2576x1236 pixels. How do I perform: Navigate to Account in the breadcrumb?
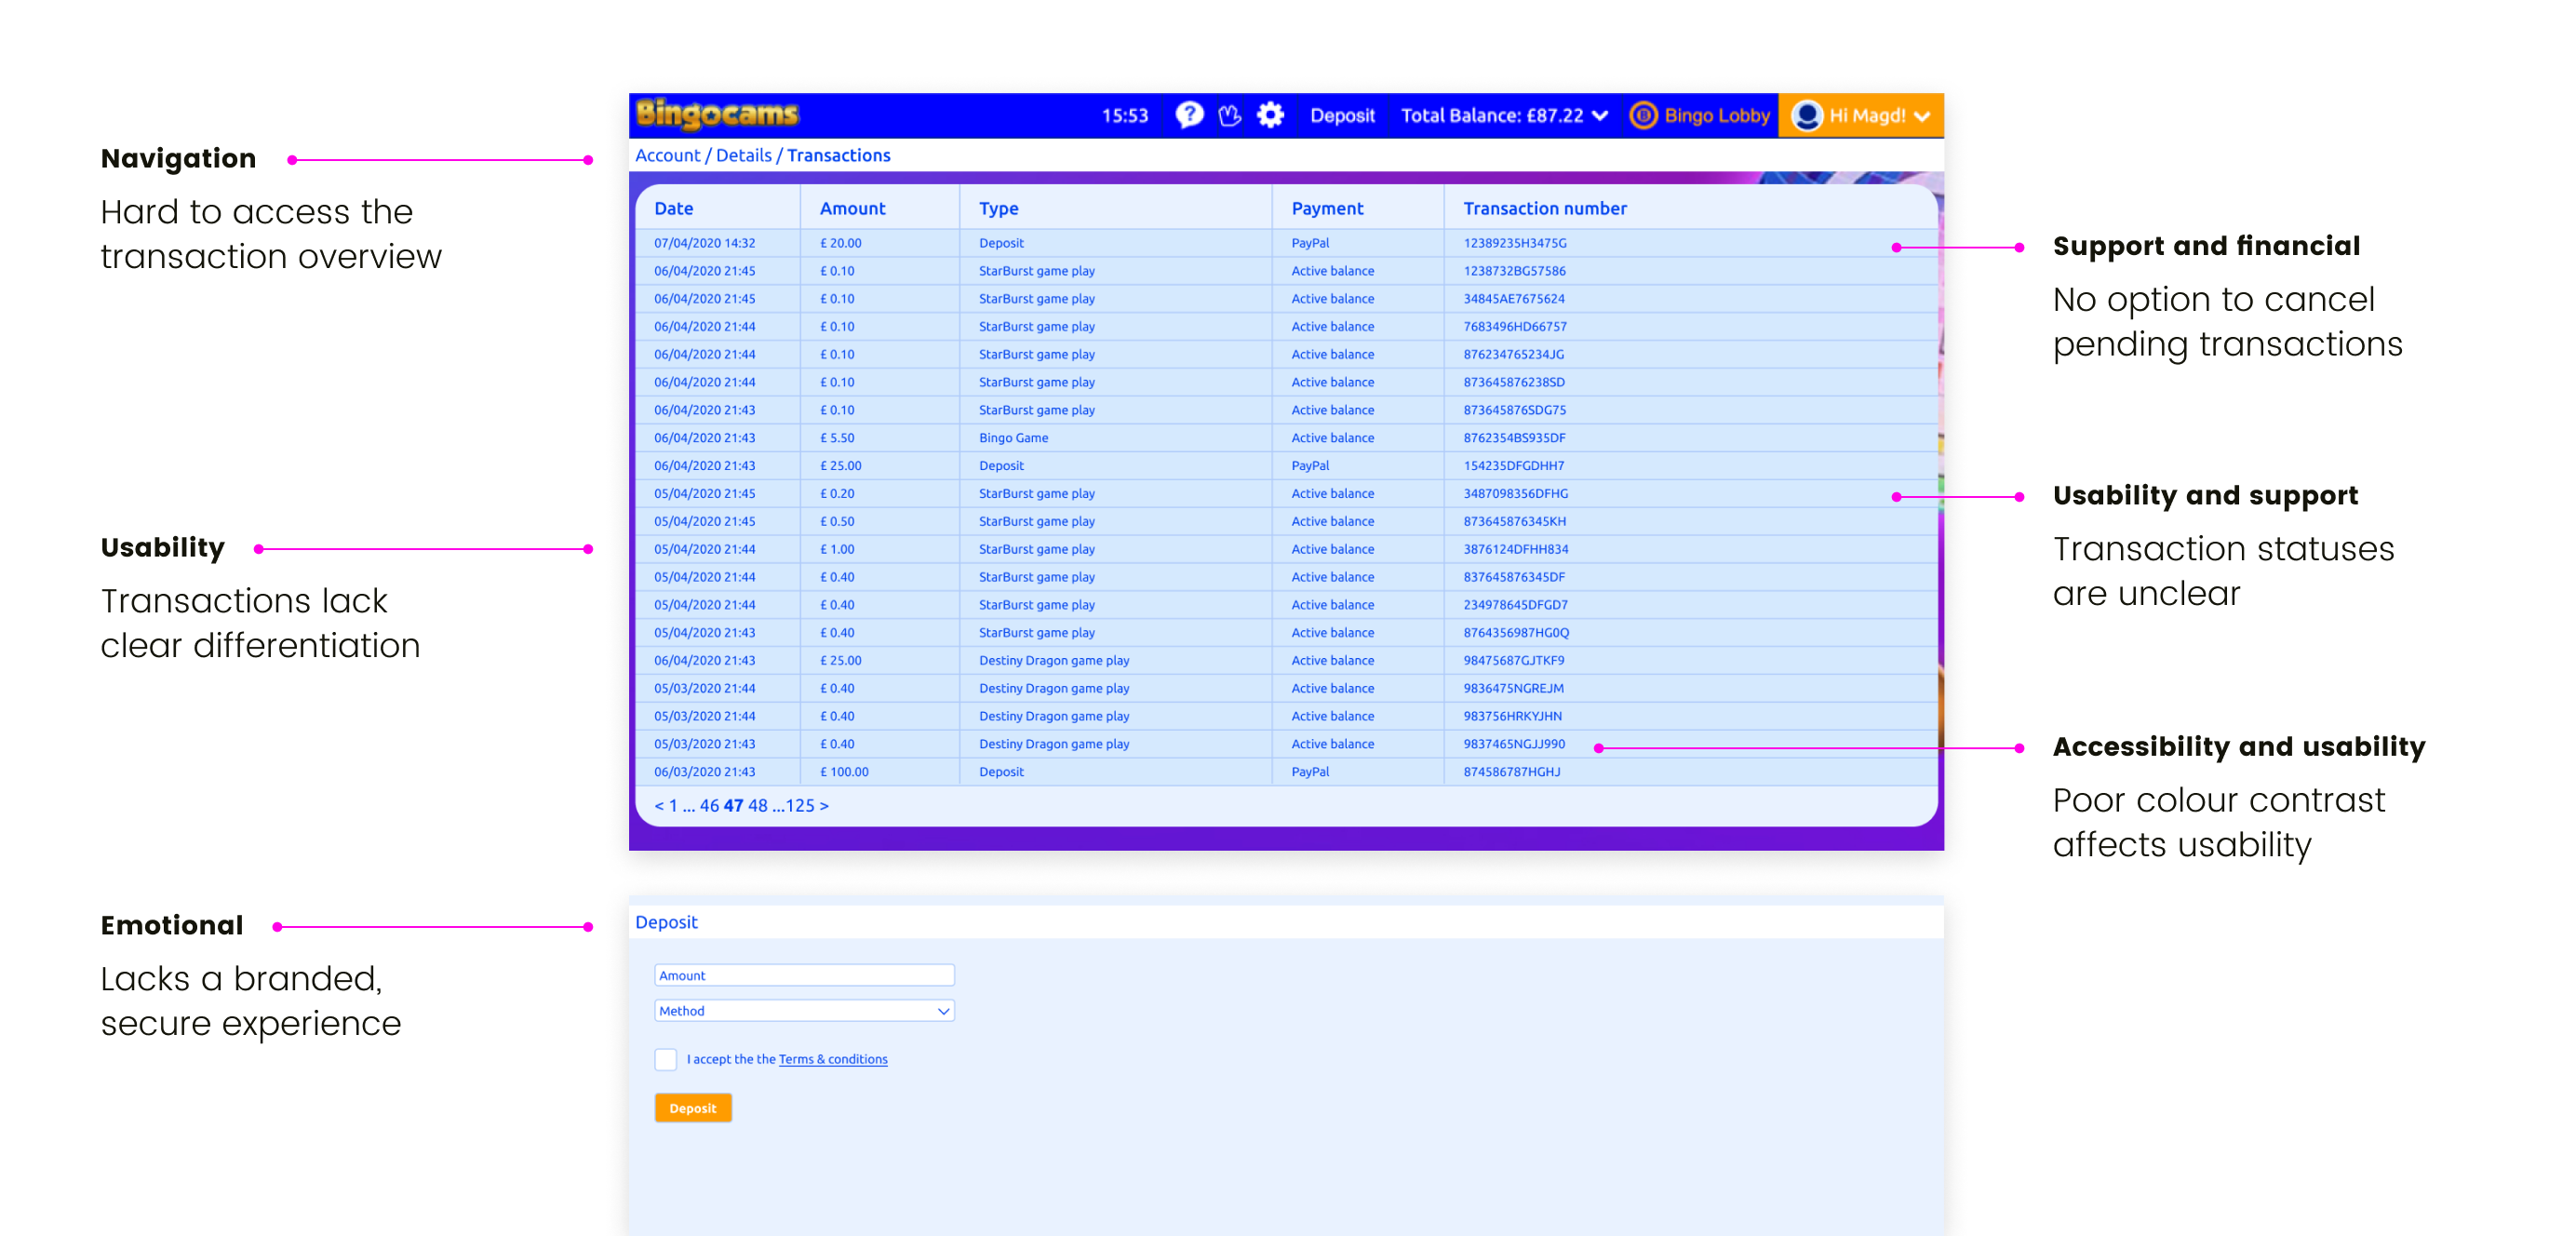[x=668, y=155]
